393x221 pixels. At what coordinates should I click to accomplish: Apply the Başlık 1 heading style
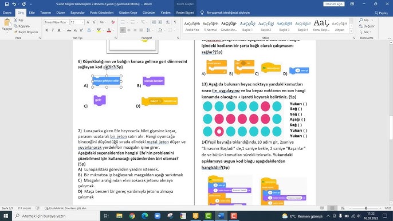tap(247, 26)
